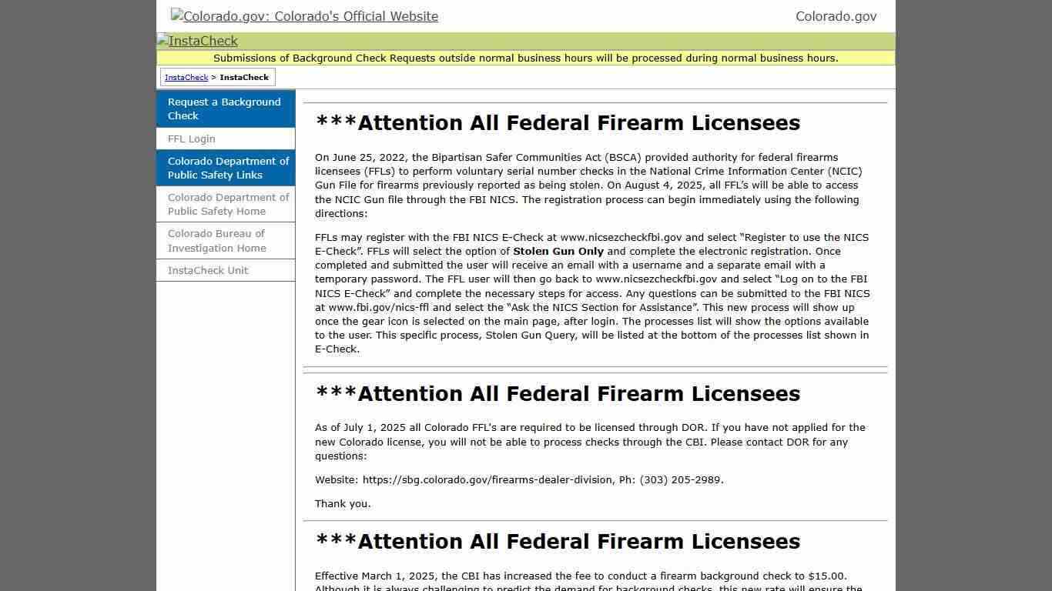Select the Request a Background Check header
Screen dimensions: 1052x591
tap(224, 109)
